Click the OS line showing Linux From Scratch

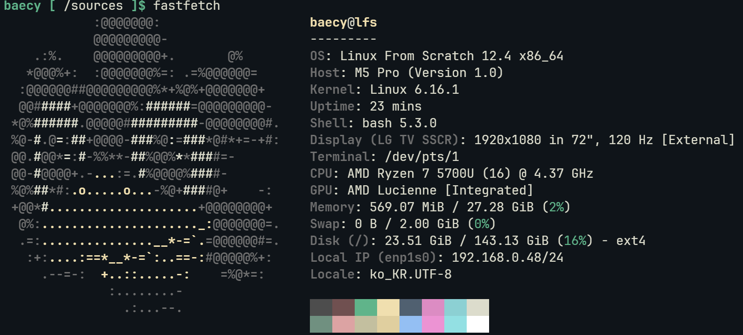pyautogui.click(x=436, y=56)
